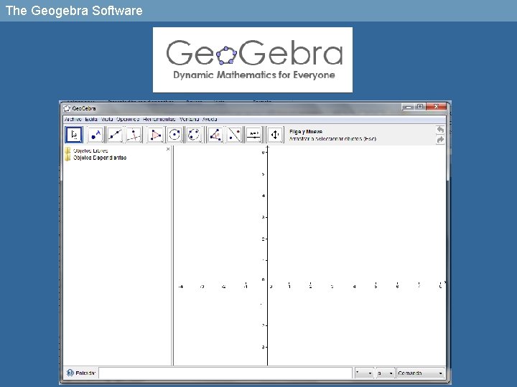Open the Ayuda menu

click(x=210, y=119)
